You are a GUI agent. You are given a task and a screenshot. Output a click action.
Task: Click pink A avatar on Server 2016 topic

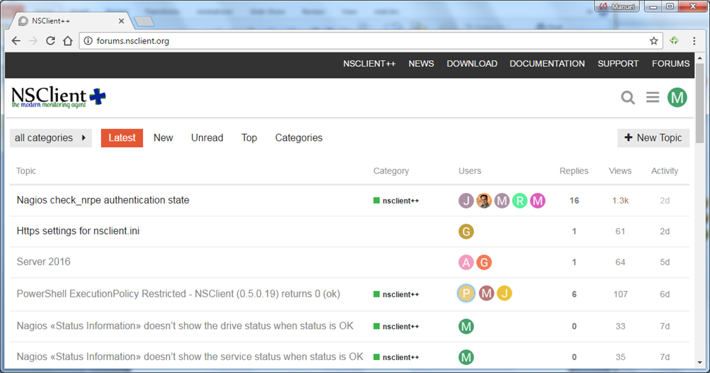[x=466, y=262]
